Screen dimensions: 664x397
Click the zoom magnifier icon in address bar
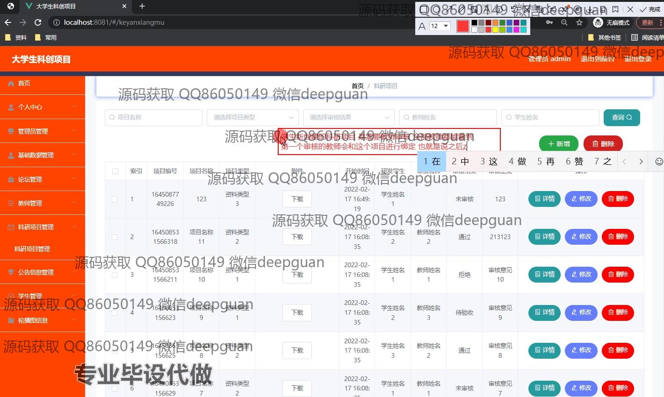pos(564,22)
